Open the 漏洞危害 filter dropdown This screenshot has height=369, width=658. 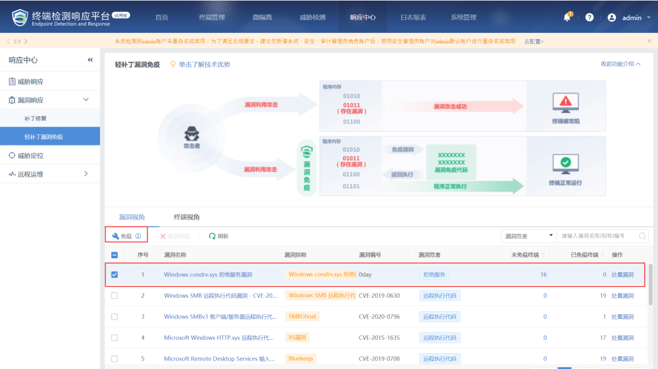point(528,236)
